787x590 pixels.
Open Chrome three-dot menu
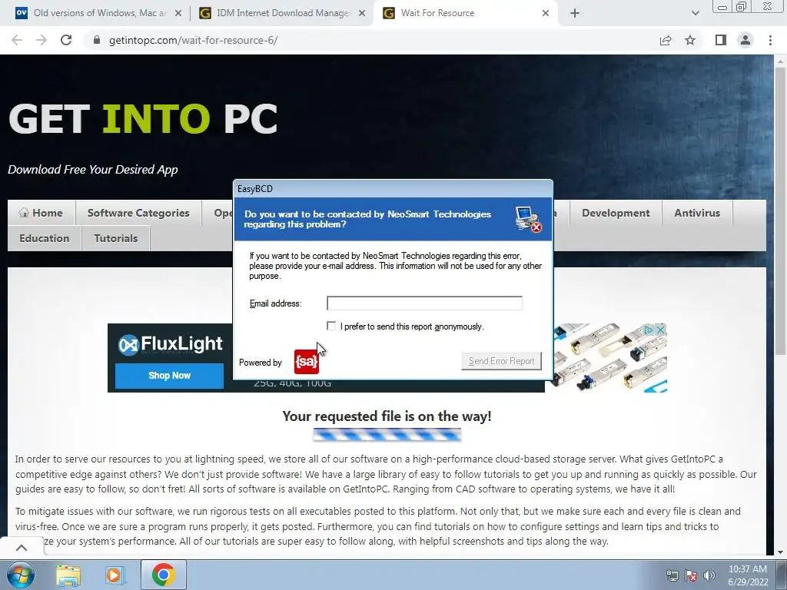click(770, 40)
